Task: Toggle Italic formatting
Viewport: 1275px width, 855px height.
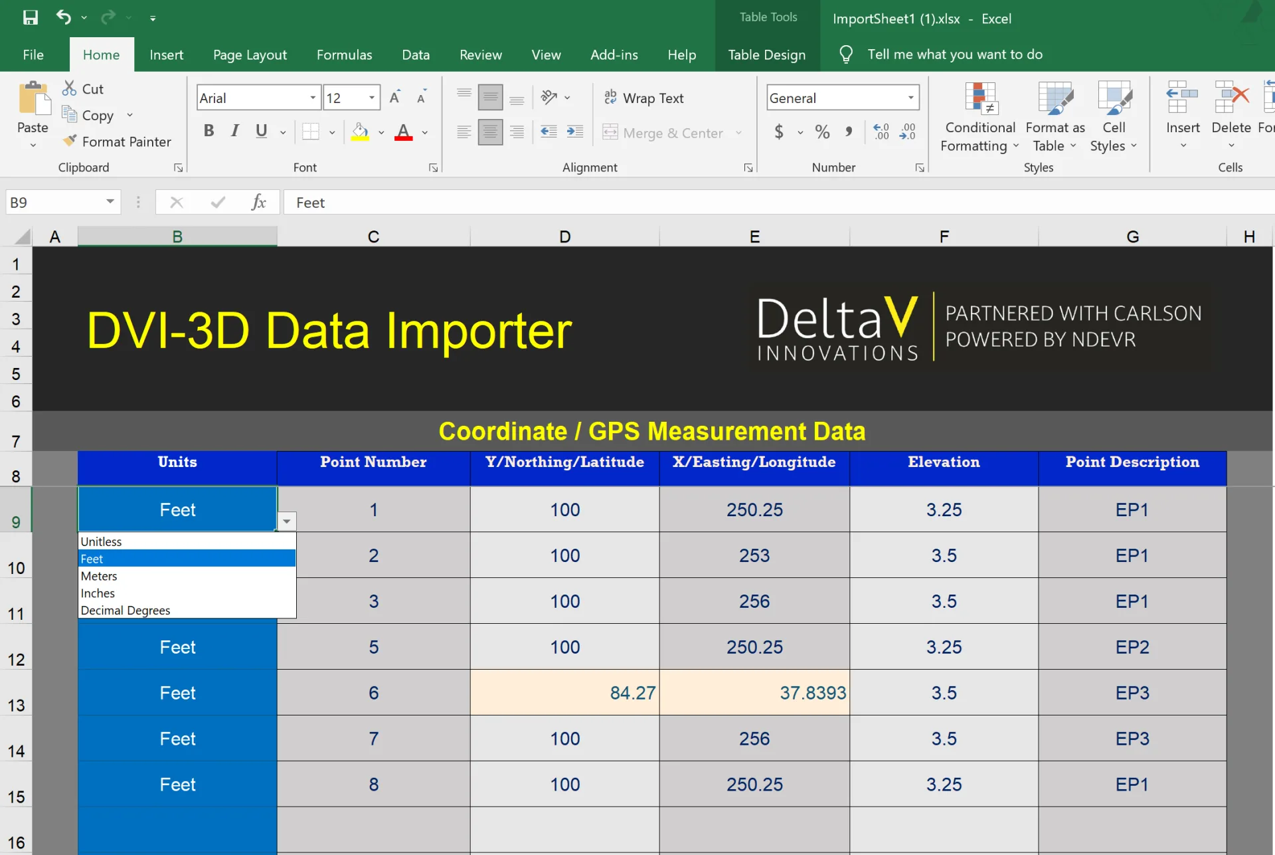Action: click(x=234, y=131)
